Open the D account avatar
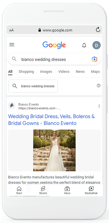This screenshot has width=109, height=223. [x=96, y=45]
